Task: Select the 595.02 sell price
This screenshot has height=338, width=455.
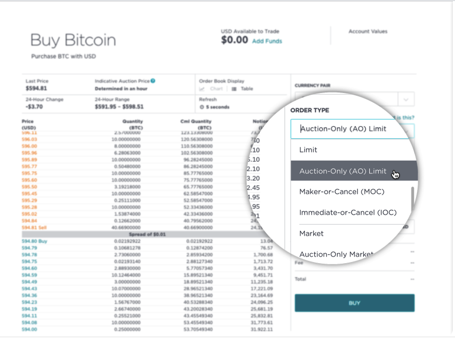Action: tap(29, 214)
